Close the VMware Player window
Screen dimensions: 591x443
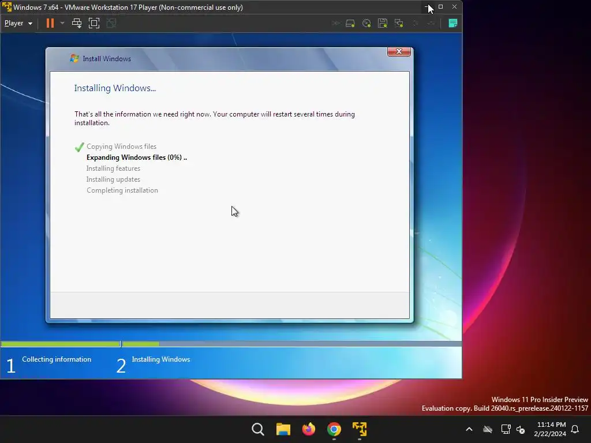click(x=455, y=7)
